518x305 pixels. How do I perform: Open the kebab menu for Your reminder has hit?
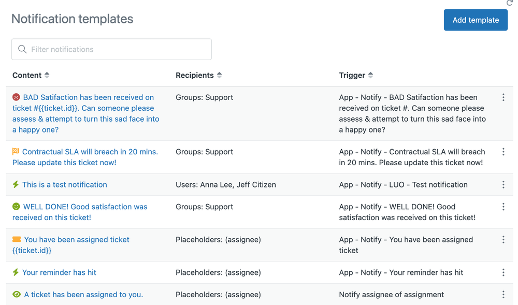click(x=503, y=272)
